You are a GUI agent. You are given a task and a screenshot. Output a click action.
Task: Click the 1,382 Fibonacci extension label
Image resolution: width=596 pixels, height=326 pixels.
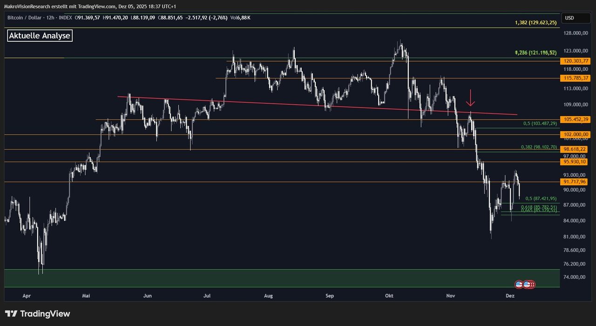tap(535, 23)
